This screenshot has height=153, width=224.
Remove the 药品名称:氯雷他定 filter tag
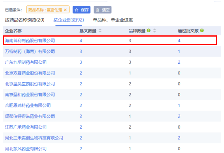[65, 10]
